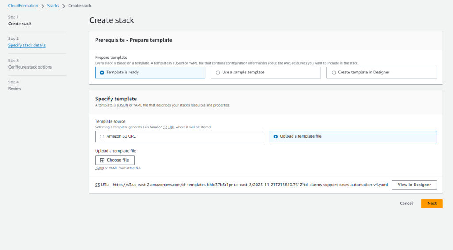Image resolution: width=453 pixels, height=250 pixels.
Task: Click the Create stack breadcrumb text
Action: click(80, 6)
